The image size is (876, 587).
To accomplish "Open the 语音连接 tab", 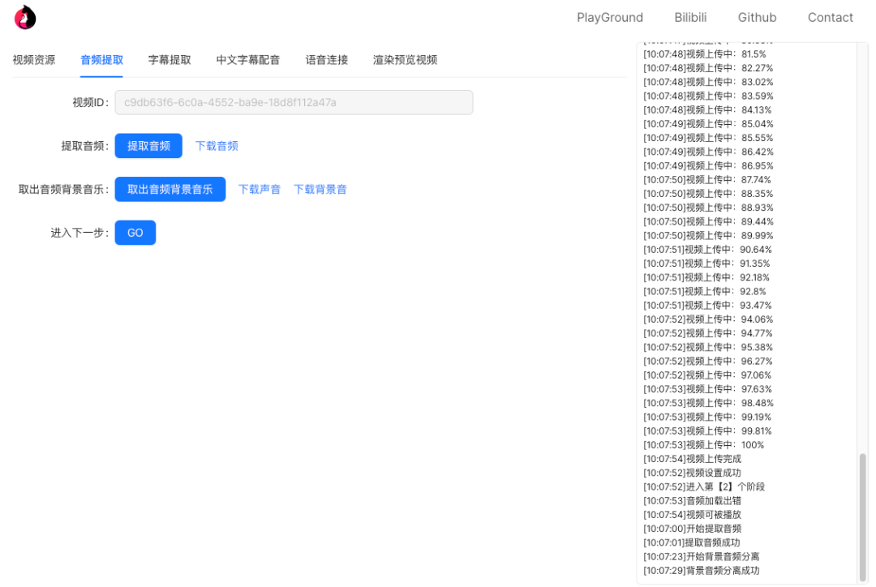I will pyautogui.click(x=326, y=59).
